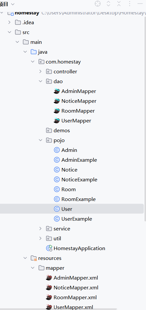Click the HomestayApplication run class icon
Viewport: 146px width, 310px height.
pos(49,248)
